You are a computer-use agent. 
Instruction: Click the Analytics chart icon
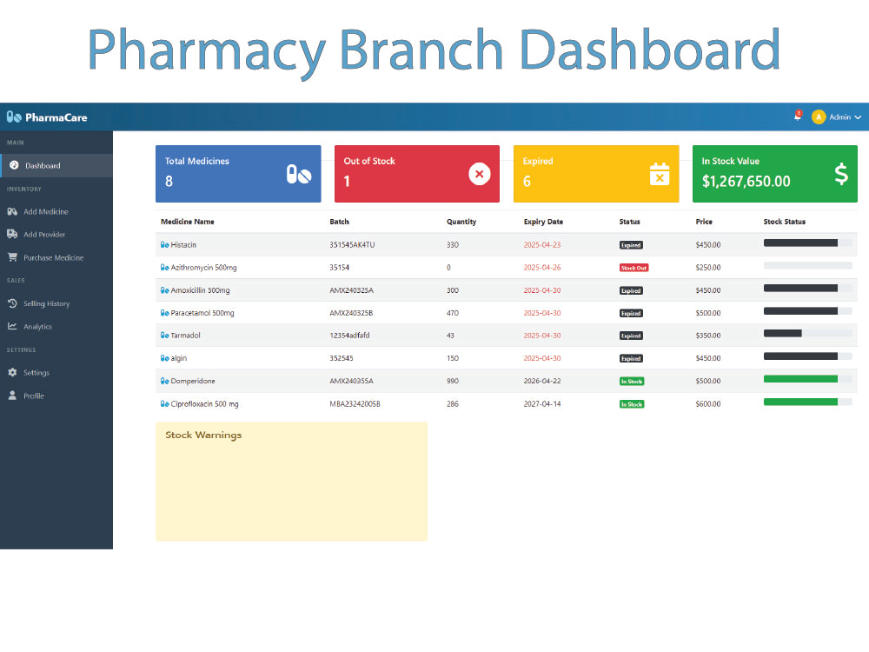(12, 326)
